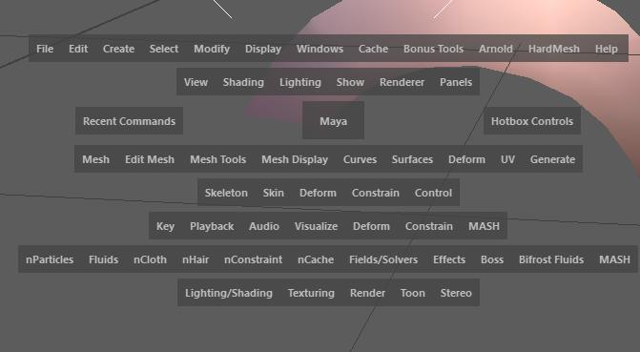Viewport: 640px width, 352px height.
Task: Open Constrain menu beside Control
Action: 376,193
